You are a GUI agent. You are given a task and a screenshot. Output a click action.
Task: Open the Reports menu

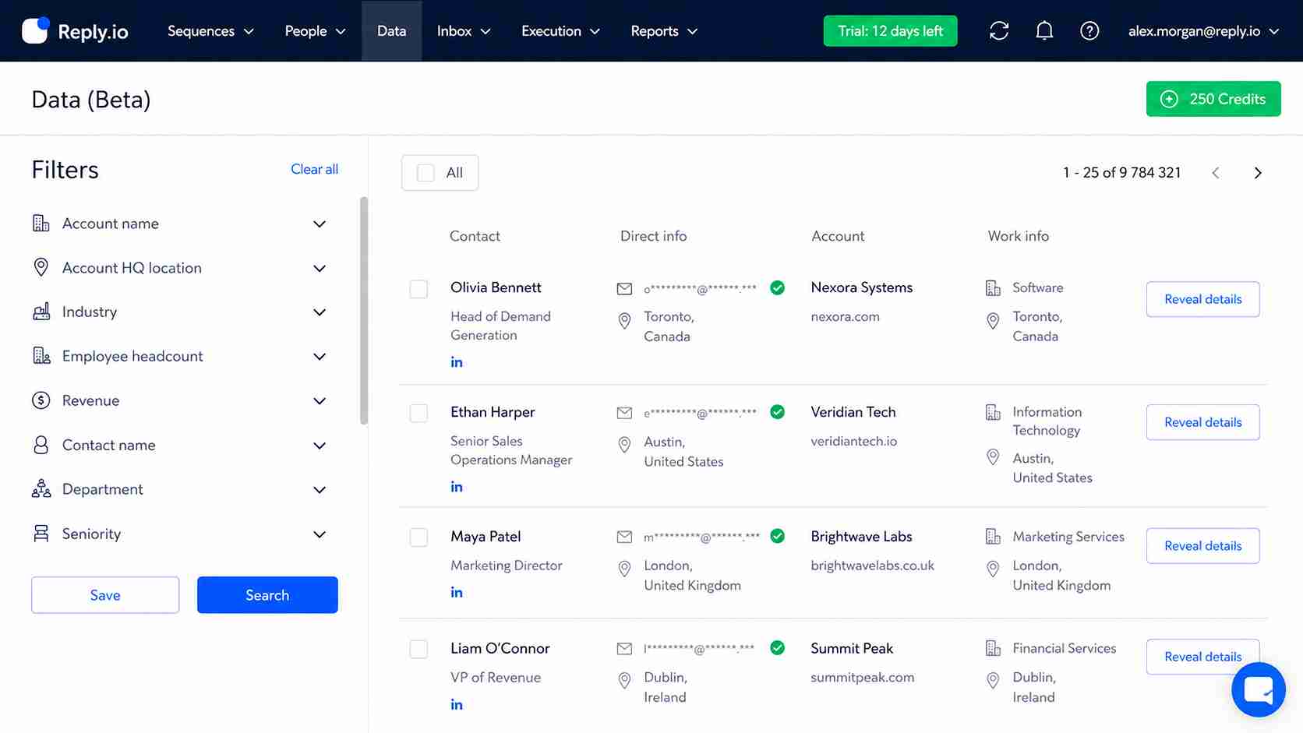[664, 31]
